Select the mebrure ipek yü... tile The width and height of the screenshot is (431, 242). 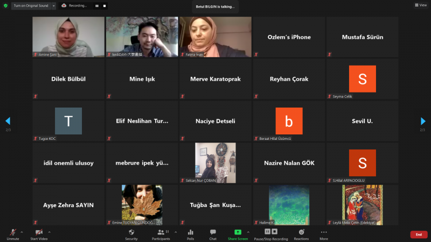142,163
